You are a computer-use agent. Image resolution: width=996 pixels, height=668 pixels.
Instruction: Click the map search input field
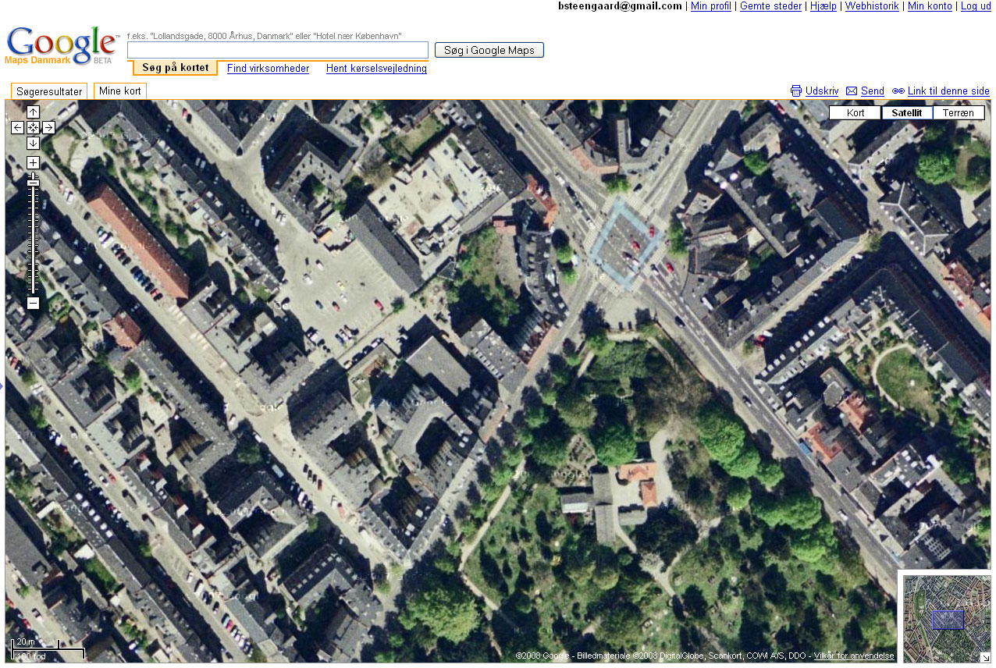[278, 50]
